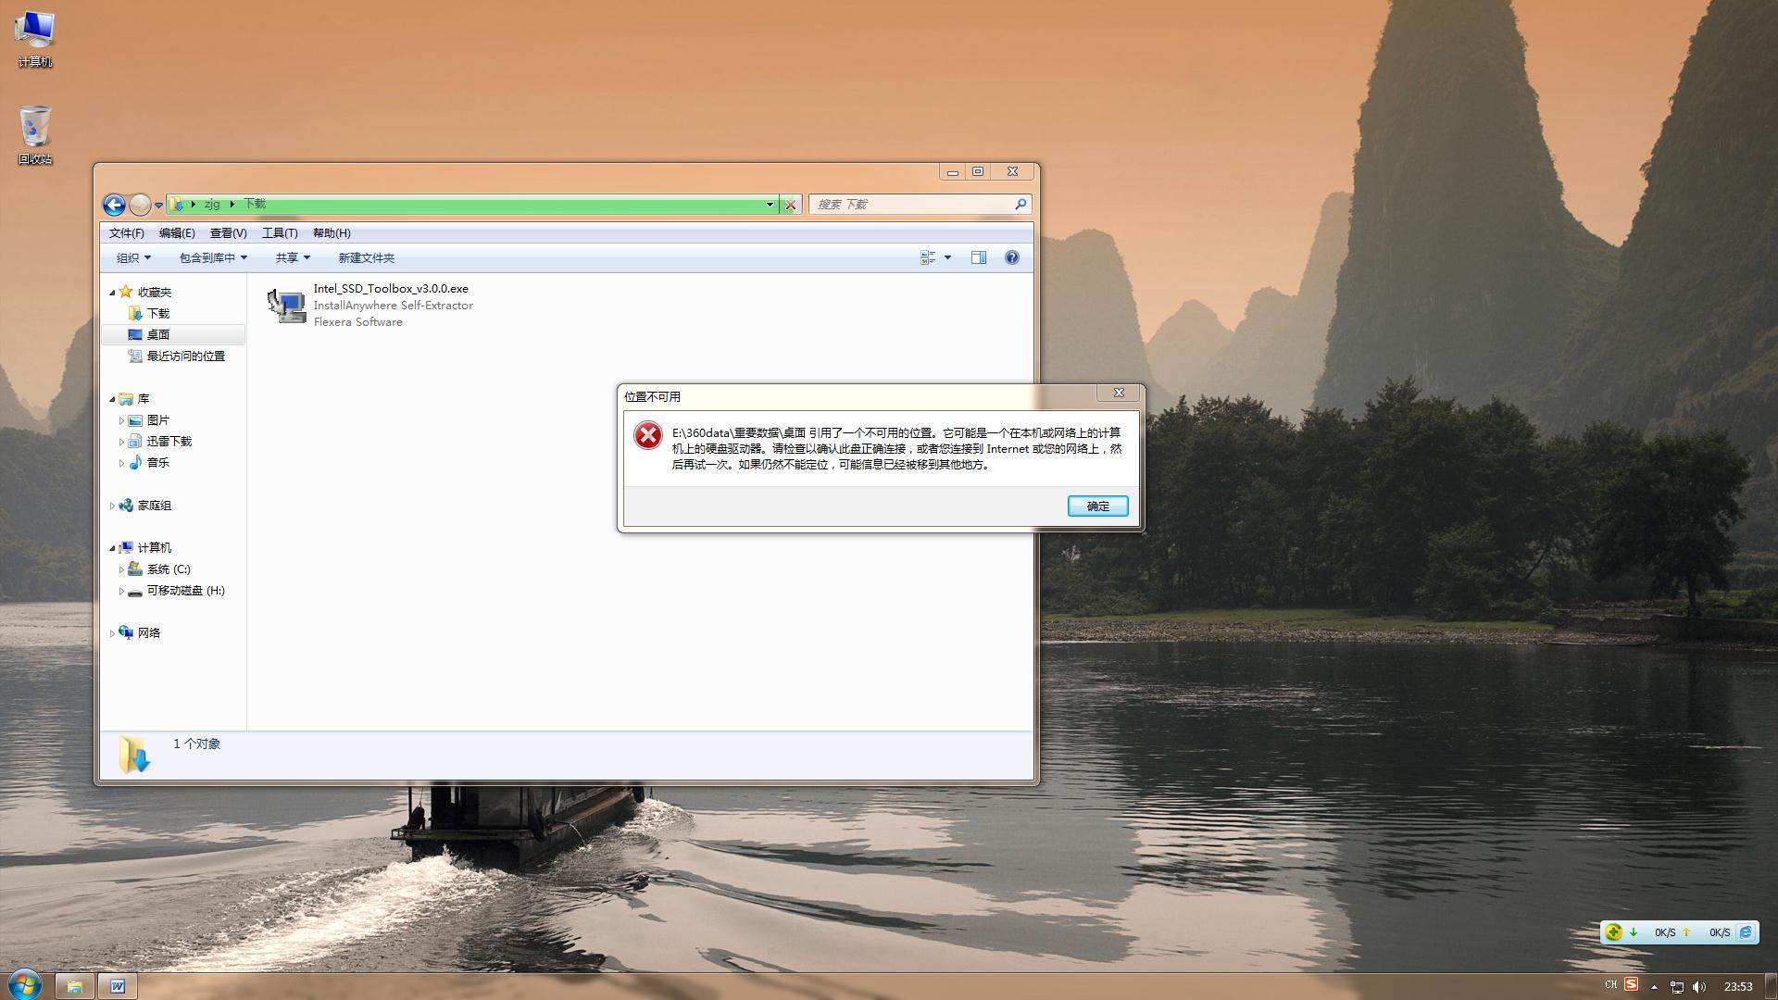This screenshot has height=1000, width=1778.
Task: Click the Help question mark icon
Action: point(1012,258)
